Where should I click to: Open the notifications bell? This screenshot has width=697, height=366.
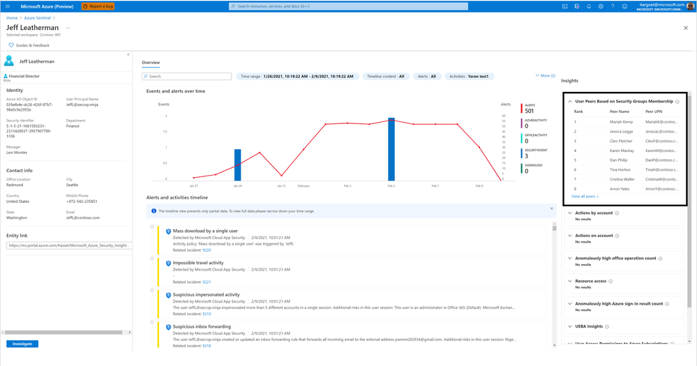click(x=589, y=6)
